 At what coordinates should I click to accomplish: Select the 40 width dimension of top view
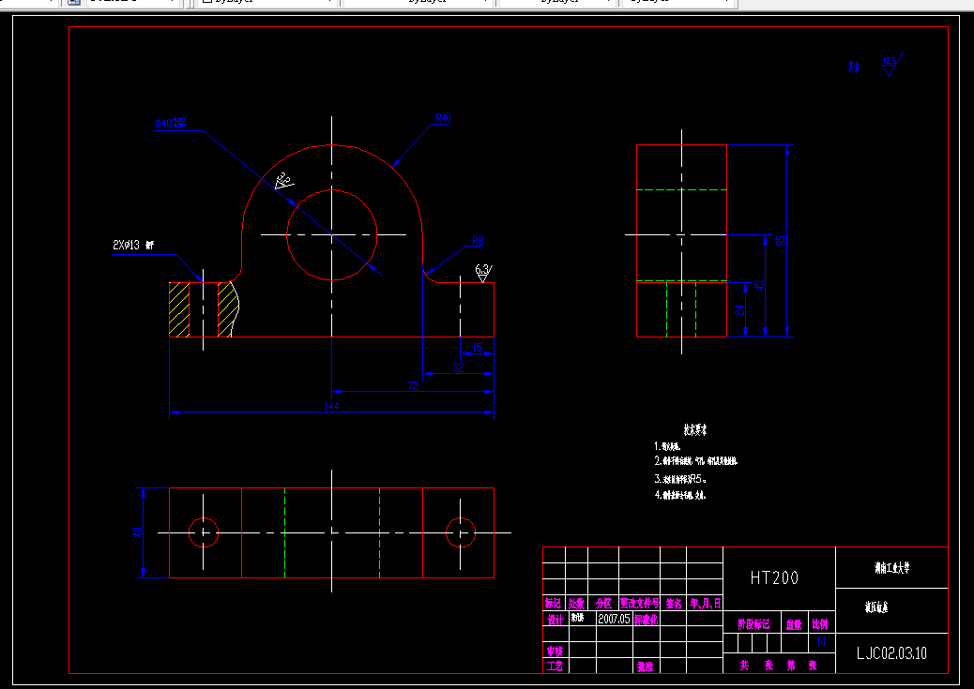coord(137,532)
